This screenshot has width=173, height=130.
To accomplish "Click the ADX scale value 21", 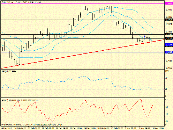I will click(x=166, y=121).
